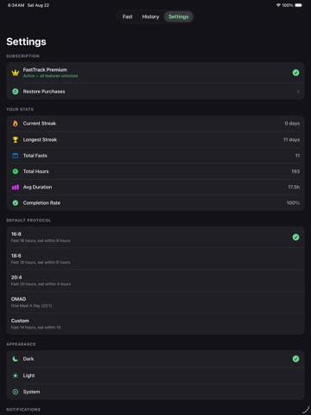Select the 18:6 default protocol
311x415 pixels.
155,259
